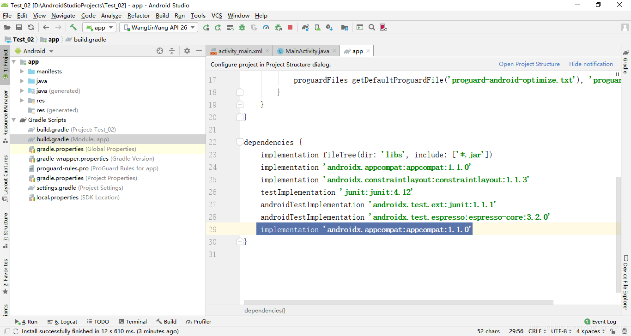Collapse the app module tree node

[x=14, y=62]
